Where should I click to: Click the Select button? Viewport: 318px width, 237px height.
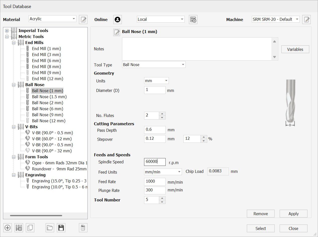pos(261,228)
